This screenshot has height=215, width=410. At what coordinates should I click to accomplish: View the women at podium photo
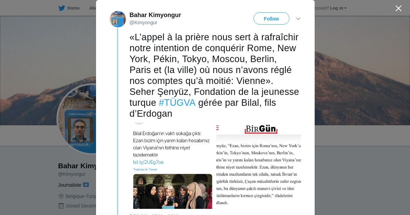(x=173, y=191)
